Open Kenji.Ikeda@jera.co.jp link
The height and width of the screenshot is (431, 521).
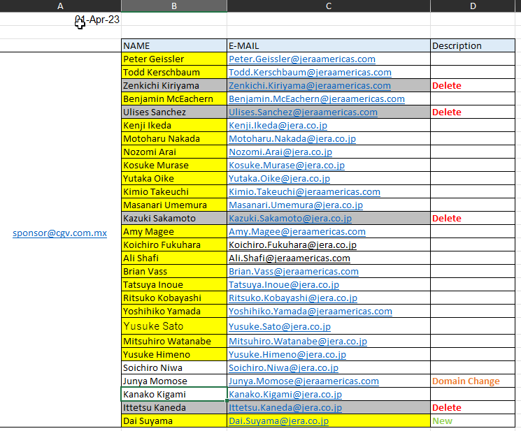[278, 126]
